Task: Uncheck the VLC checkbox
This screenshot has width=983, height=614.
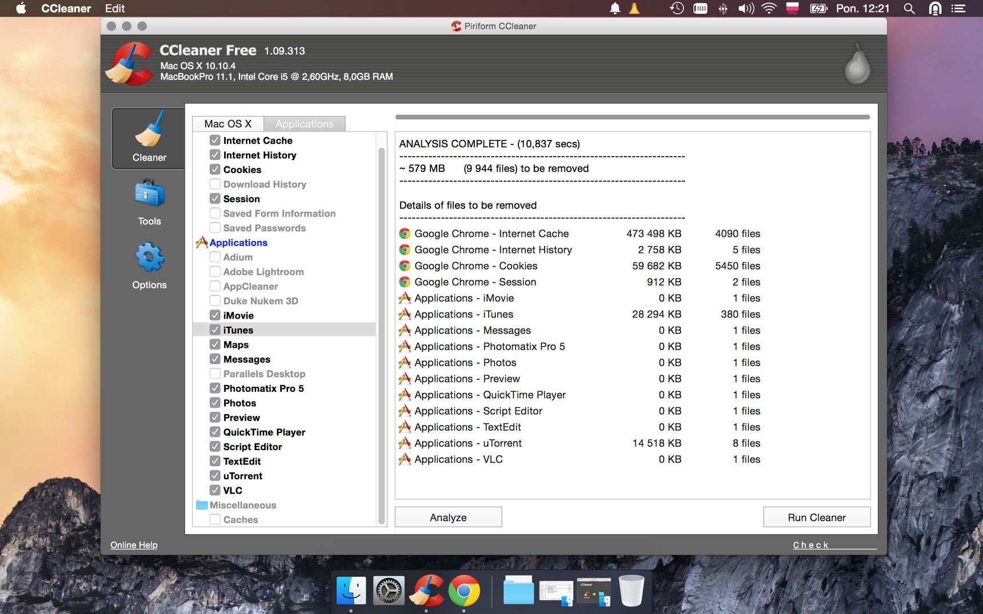Action: [x=215, y=490]
